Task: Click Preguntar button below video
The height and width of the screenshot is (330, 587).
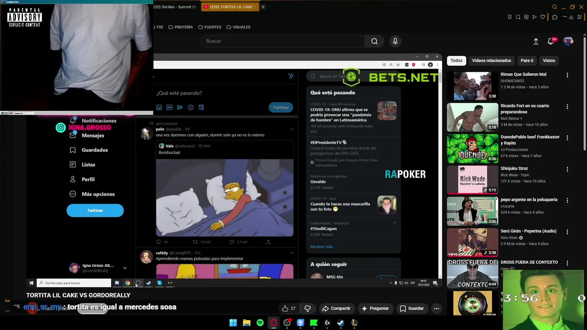Action: (375, 308)
